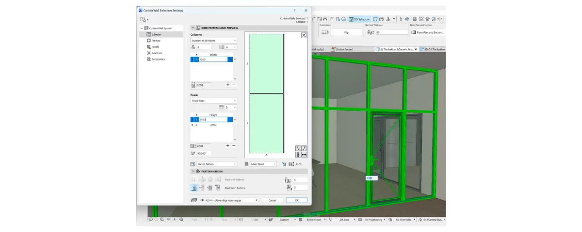Select the first 'Start with Pattern' alignment icon
The image size is (582, 232).
tap(194, 179)
